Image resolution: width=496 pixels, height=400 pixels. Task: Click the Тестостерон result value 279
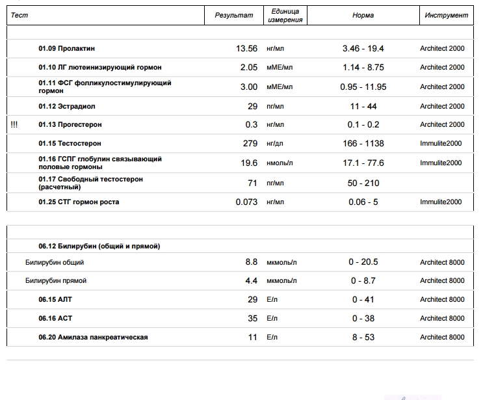(250, 143)
